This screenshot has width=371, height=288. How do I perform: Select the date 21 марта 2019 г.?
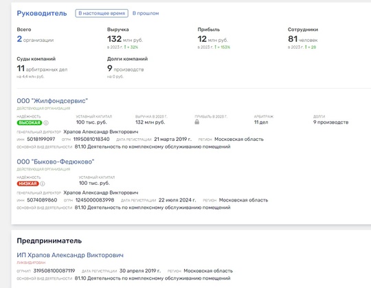click(x=172, y=139)
